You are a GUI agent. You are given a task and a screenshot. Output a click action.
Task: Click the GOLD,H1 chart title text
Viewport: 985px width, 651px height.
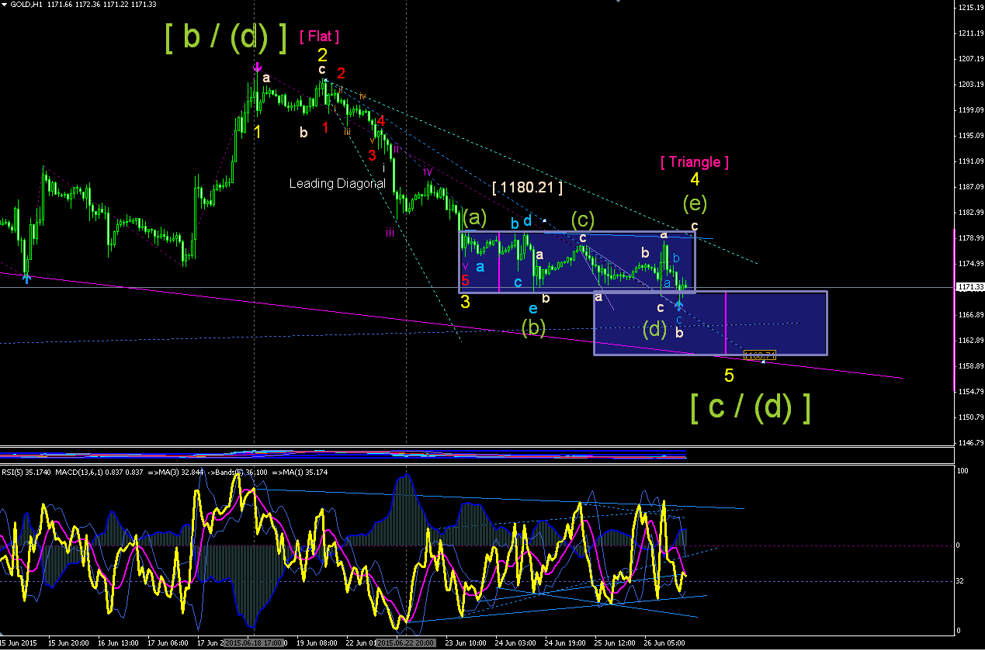point(25,5)
